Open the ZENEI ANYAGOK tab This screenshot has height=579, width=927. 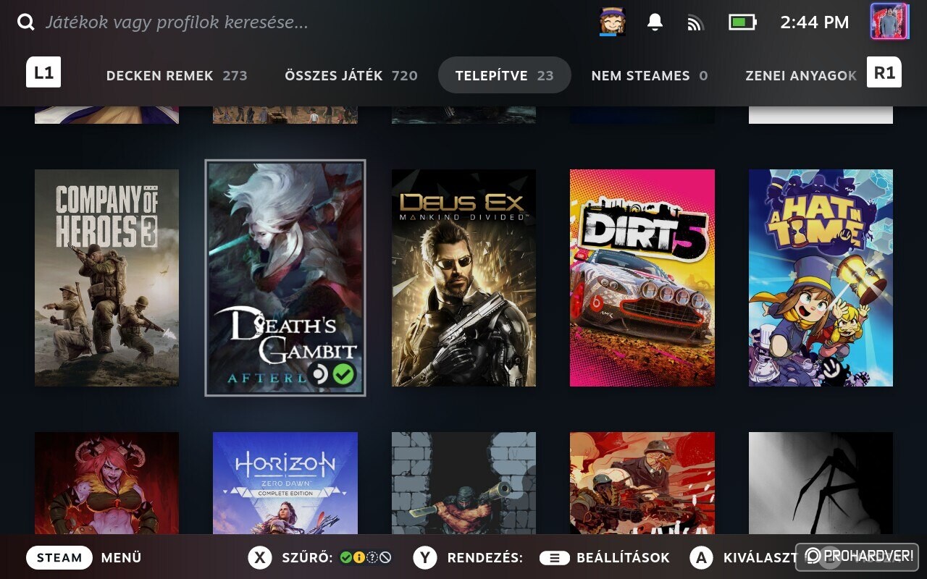point(801,75)
